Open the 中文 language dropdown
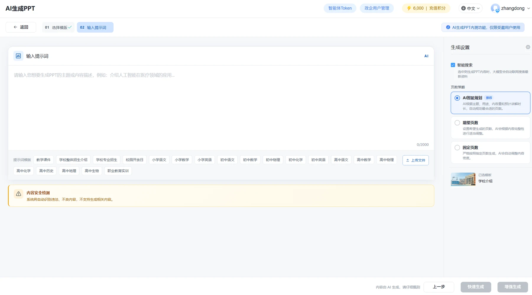The width and height of the screenshot is (532, 295). point(471,8)
